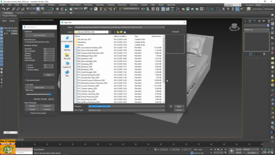Open the Hierarchy tab in command panel

click(x=254, y=21)
